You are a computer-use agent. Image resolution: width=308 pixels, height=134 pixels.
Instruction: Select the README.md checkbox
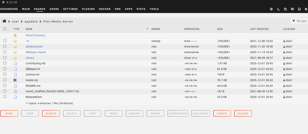click(5, 85)
